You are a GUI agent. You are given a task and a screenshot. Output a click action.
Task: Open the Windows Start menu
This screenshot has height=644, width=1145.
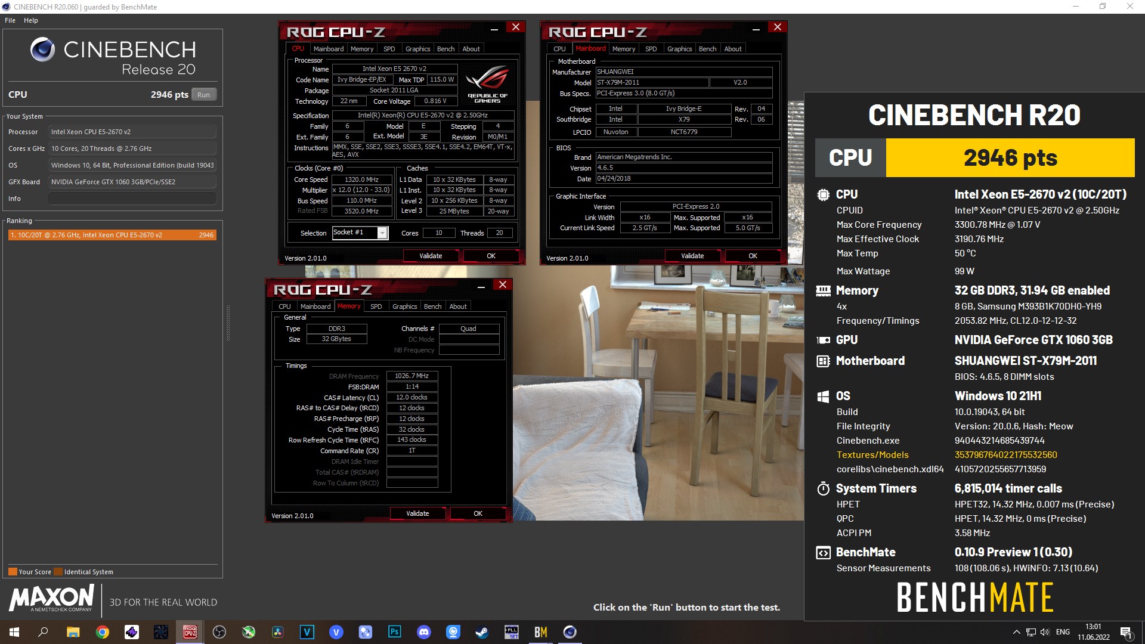coord(14,632)
